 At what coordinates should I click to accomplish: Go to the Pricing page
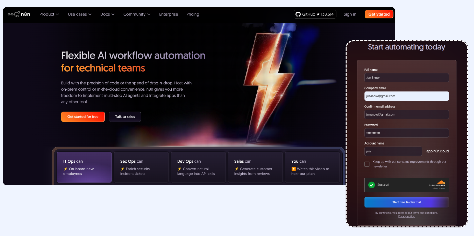[193, 14]
